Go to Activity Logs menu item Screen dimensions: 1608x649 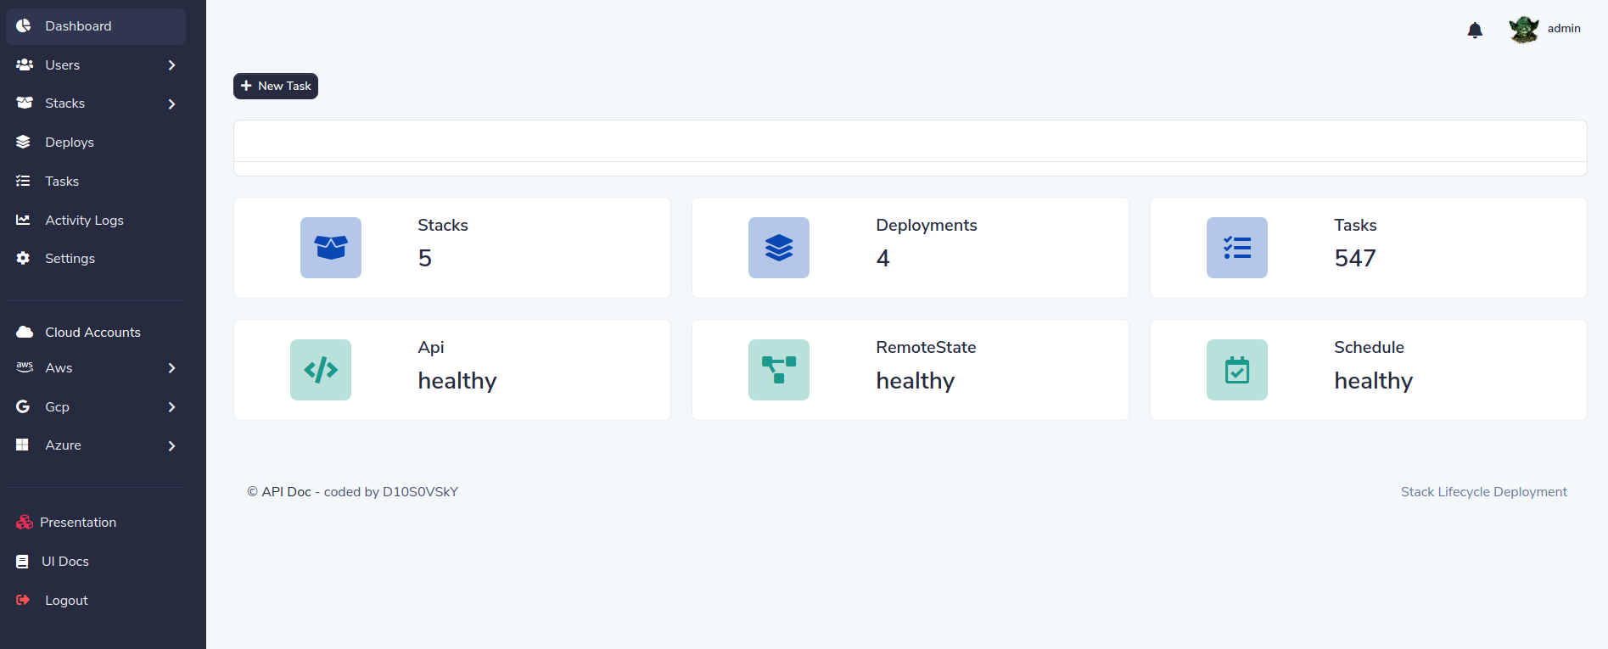(84, 221)
